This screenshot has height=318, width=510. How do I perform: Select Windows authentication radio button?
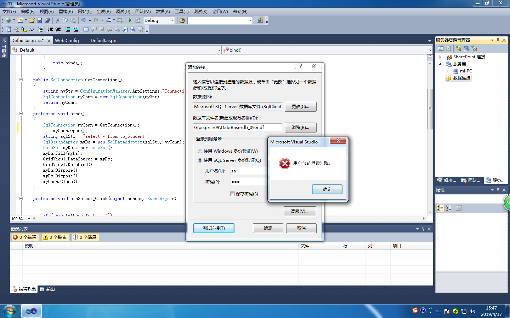(x=200, y=151)
